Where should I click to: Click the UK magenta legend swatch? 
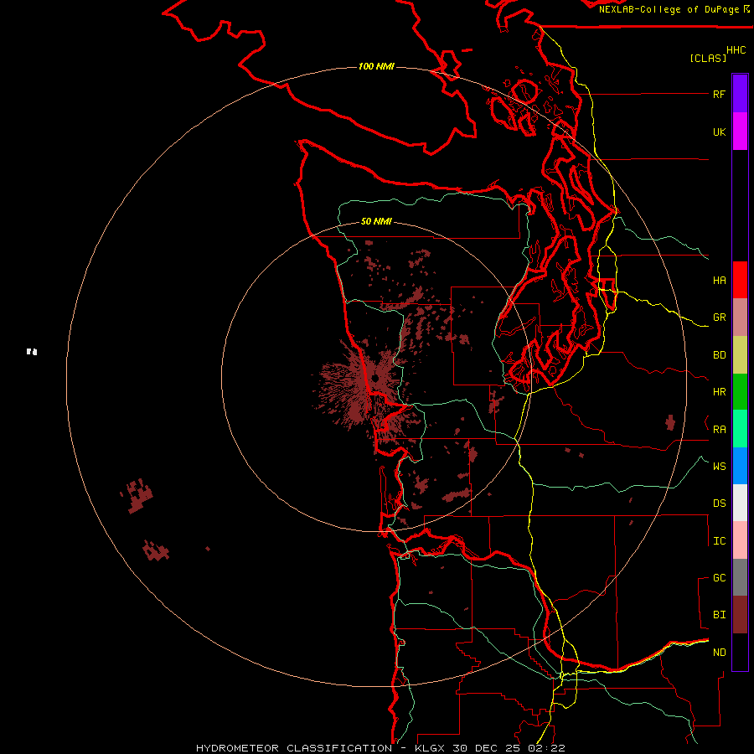tap(740, 132)
